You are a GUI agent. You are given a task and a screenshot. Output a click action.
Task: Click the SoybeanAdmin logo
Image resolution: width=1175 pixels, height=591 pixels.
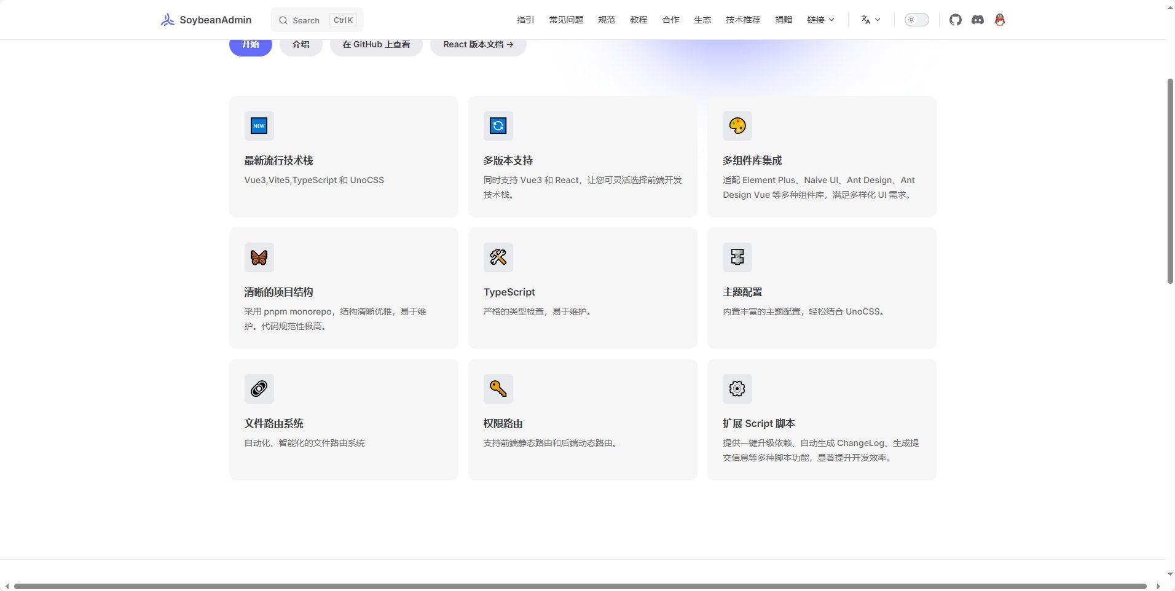click(206, 20)
